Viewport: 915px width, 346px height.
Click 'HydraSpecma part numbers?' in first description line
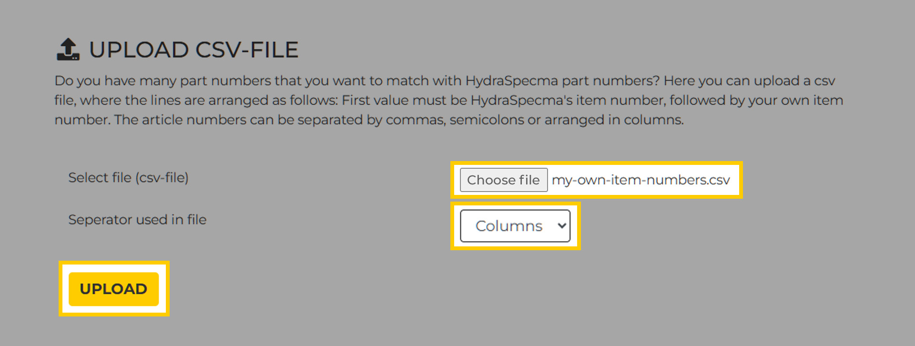pyautogui.click(x=562, y=81)
